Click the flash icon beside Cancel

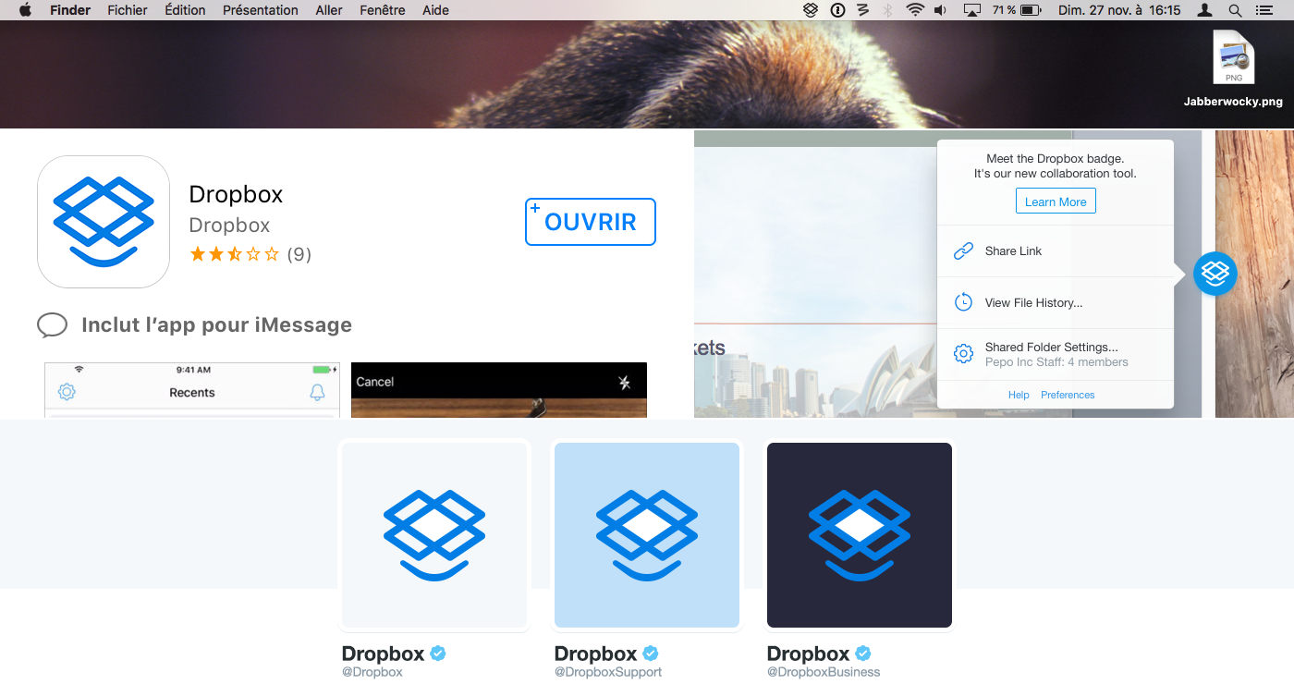tap(625, 382)
